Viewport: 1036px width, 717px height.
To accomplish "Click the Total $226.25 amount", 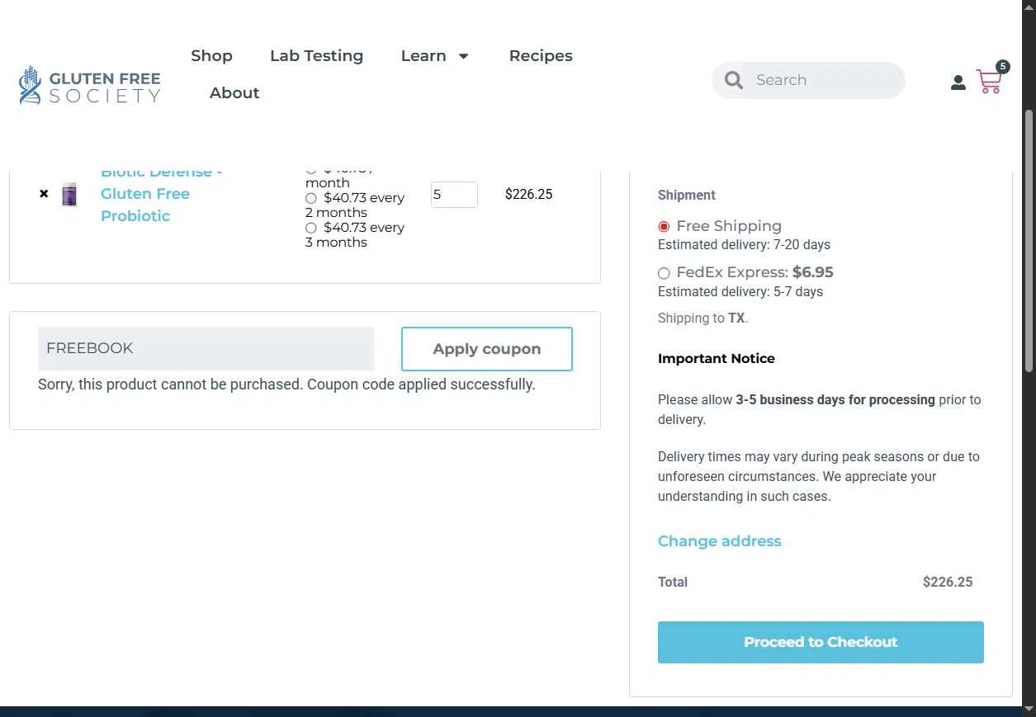I will pyautogui.click(x=948, y=582).
